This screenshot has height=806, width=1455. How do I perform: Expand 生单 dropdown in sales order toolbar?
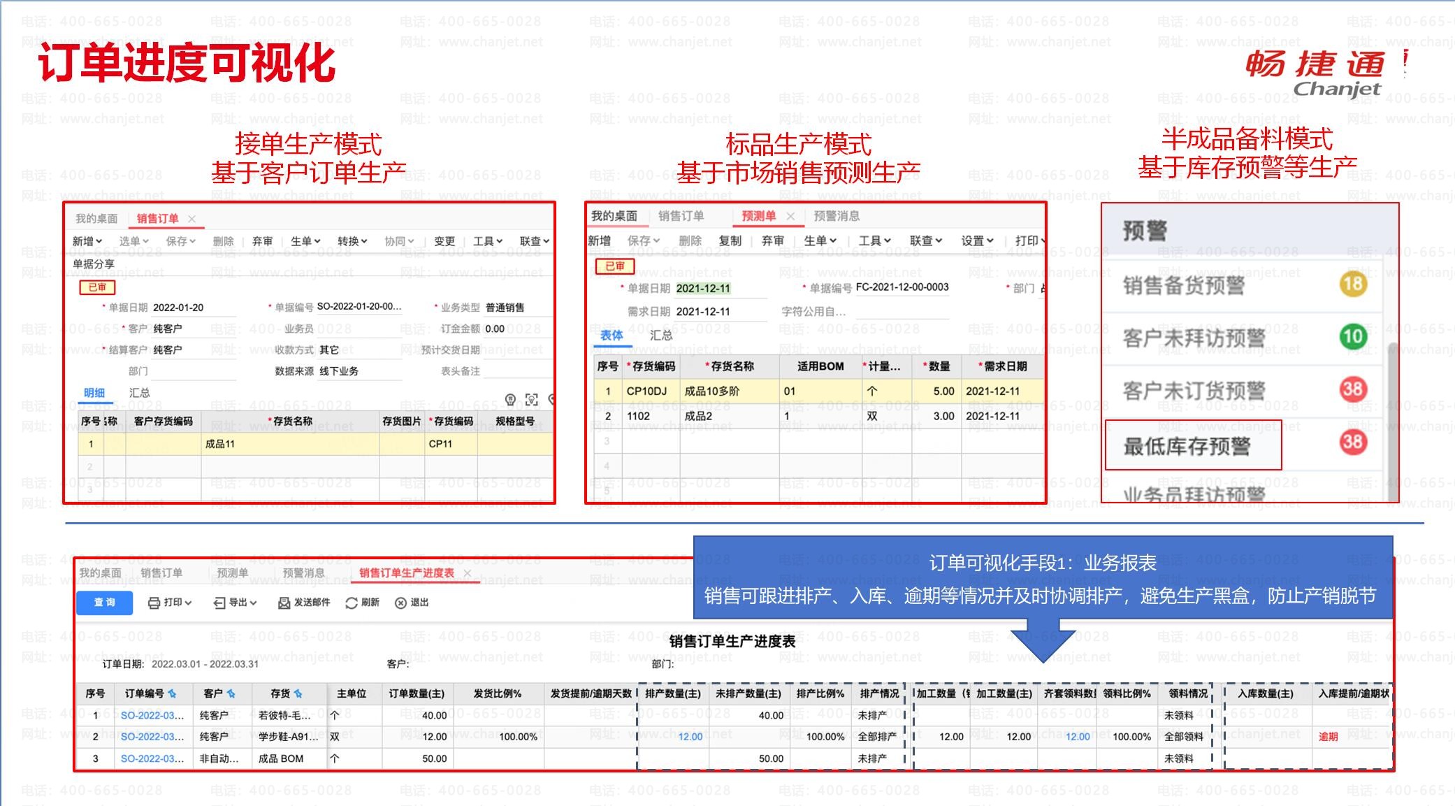click(305, 241)
